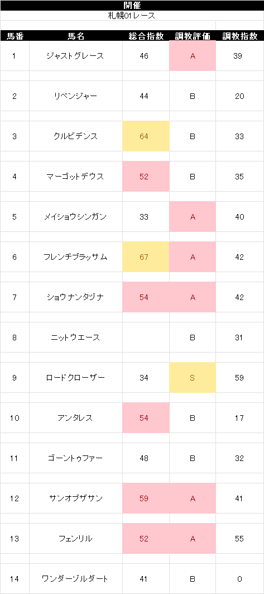Viewport: 264px width, 594px height.
Task: Click the 調教指数 column header
Action: [240, 36]
